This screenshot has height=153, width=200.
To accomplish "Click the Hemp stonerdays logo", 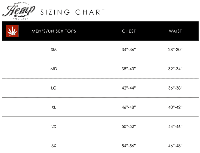I will coord(19,11).
